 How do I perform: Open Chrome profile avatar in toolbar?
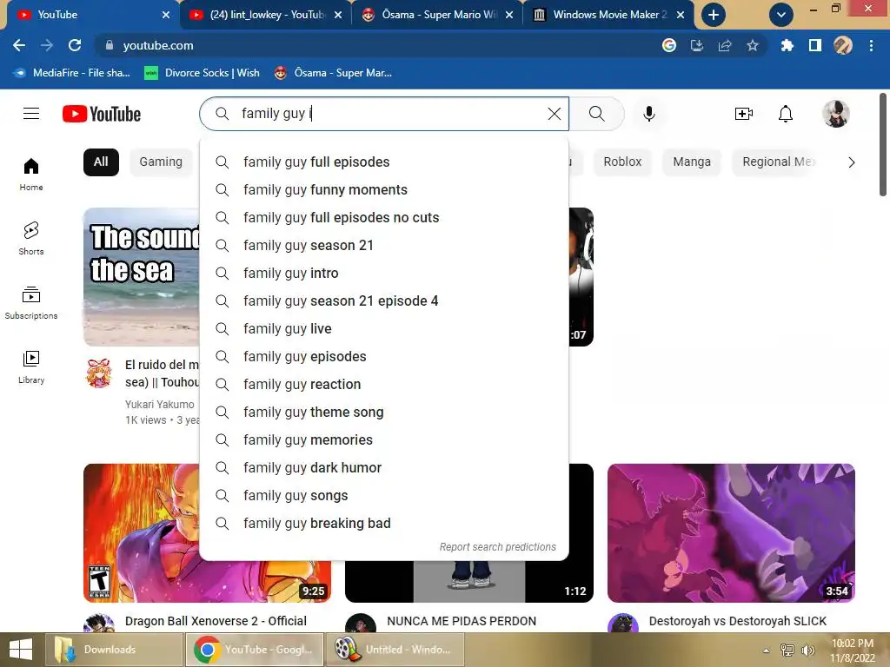(843, 45)
